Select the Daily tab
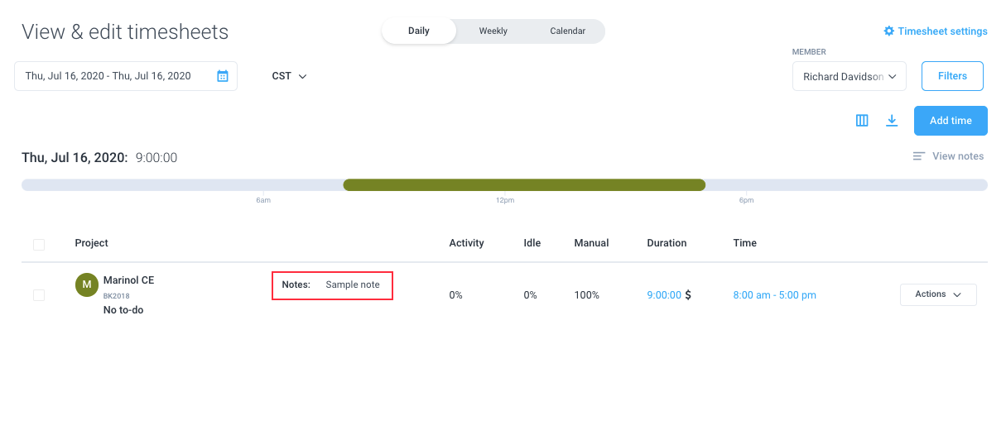 (419, 31)
